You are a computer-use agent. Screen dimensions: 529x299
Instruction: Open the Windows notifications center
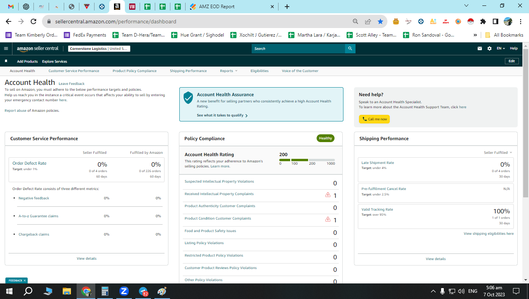(516, 291)
